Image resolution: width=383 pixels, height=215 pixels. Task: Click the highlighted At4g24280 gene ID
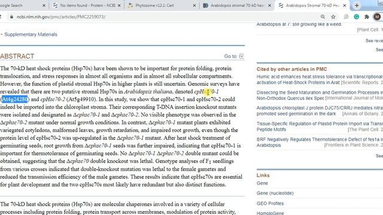(14, 99)
